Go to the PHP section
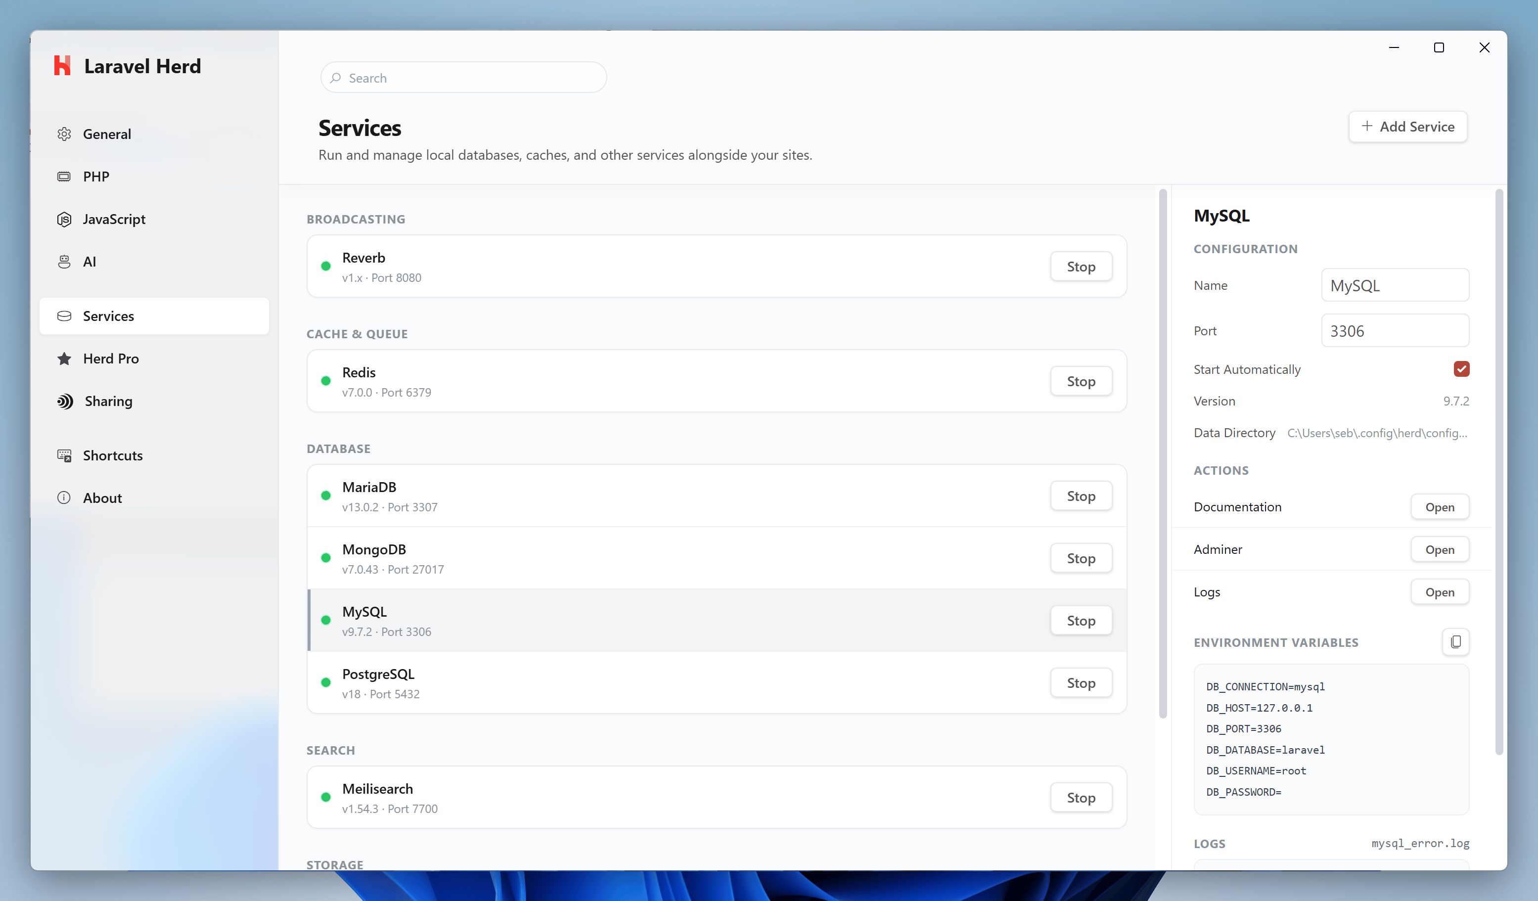This screenshot has width=1538, height=901. (x=154, y=177)
